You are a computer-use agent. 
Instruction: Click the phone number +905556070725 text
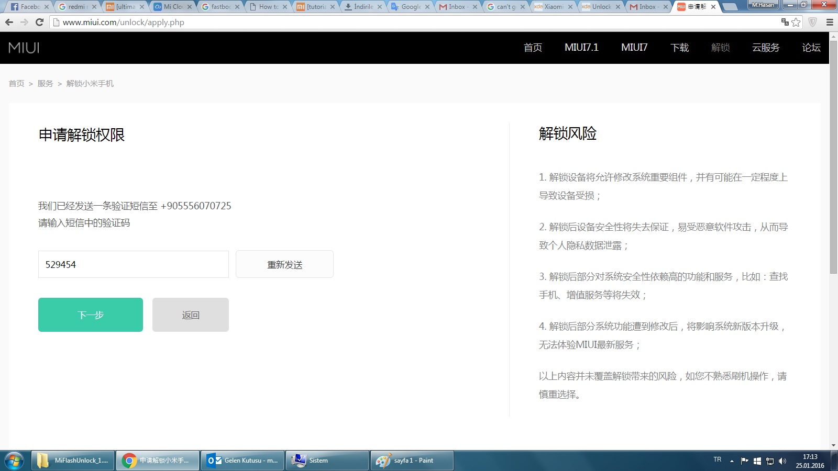tap(196, 206)
